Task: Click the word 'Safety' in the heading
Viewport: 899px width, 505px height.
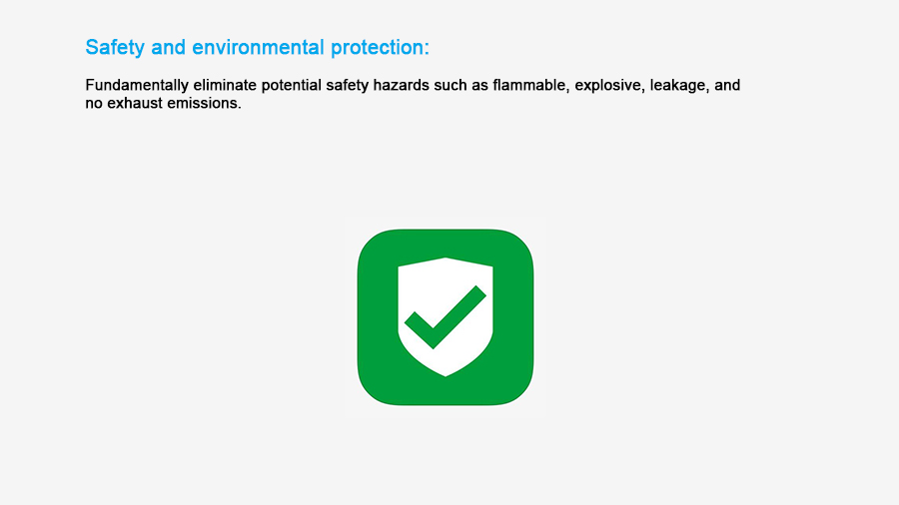Action: (115, 48)
